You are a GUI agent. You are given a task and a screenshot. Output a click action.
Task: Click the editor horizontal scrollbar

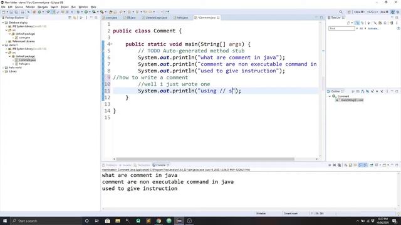point(205,159)
